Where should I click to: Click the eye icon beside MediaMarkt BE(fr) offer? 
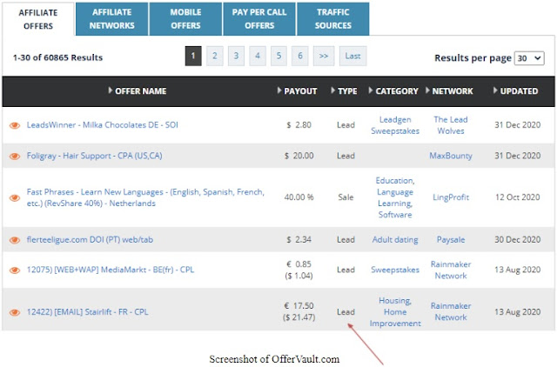(x=15, y=270)
